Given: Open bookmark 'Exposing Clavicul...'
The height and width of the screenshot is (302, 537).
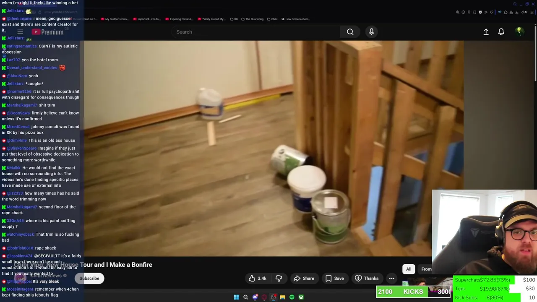Looking at the screenshot, I should 179,19.
